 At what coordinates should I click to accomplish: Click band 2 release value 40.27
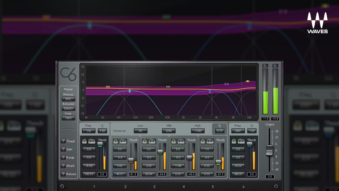click(120, 174)
